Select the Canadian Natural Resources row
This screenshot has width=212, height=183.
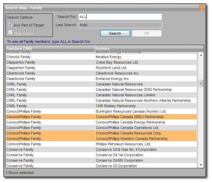[x=101, y=84]
